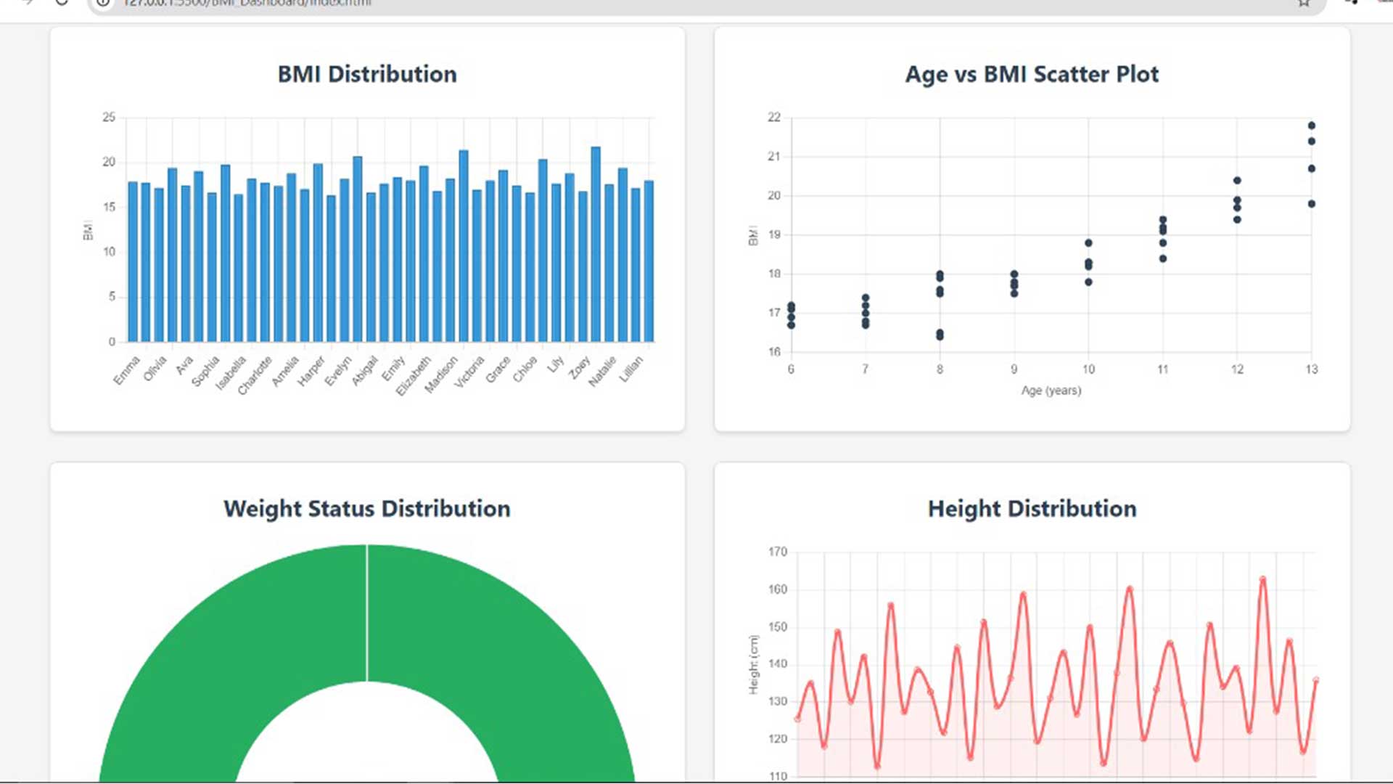Click the right green segment of the doughnut chart
Image resolution: width=1393 pixels, height=784 pixels.
click(x=501, y=653)
